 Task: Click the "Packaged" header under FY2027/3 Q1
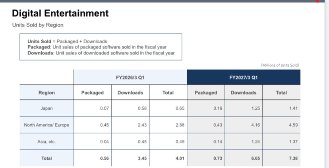pos(206,93)
